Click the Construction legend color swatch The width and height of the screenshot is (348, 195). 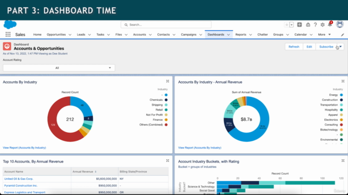pos(341,100)
